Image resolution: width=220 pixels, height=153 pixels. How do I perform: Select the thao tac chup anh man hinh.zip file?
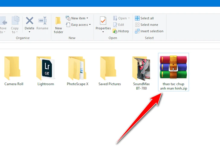click(173, 72)
